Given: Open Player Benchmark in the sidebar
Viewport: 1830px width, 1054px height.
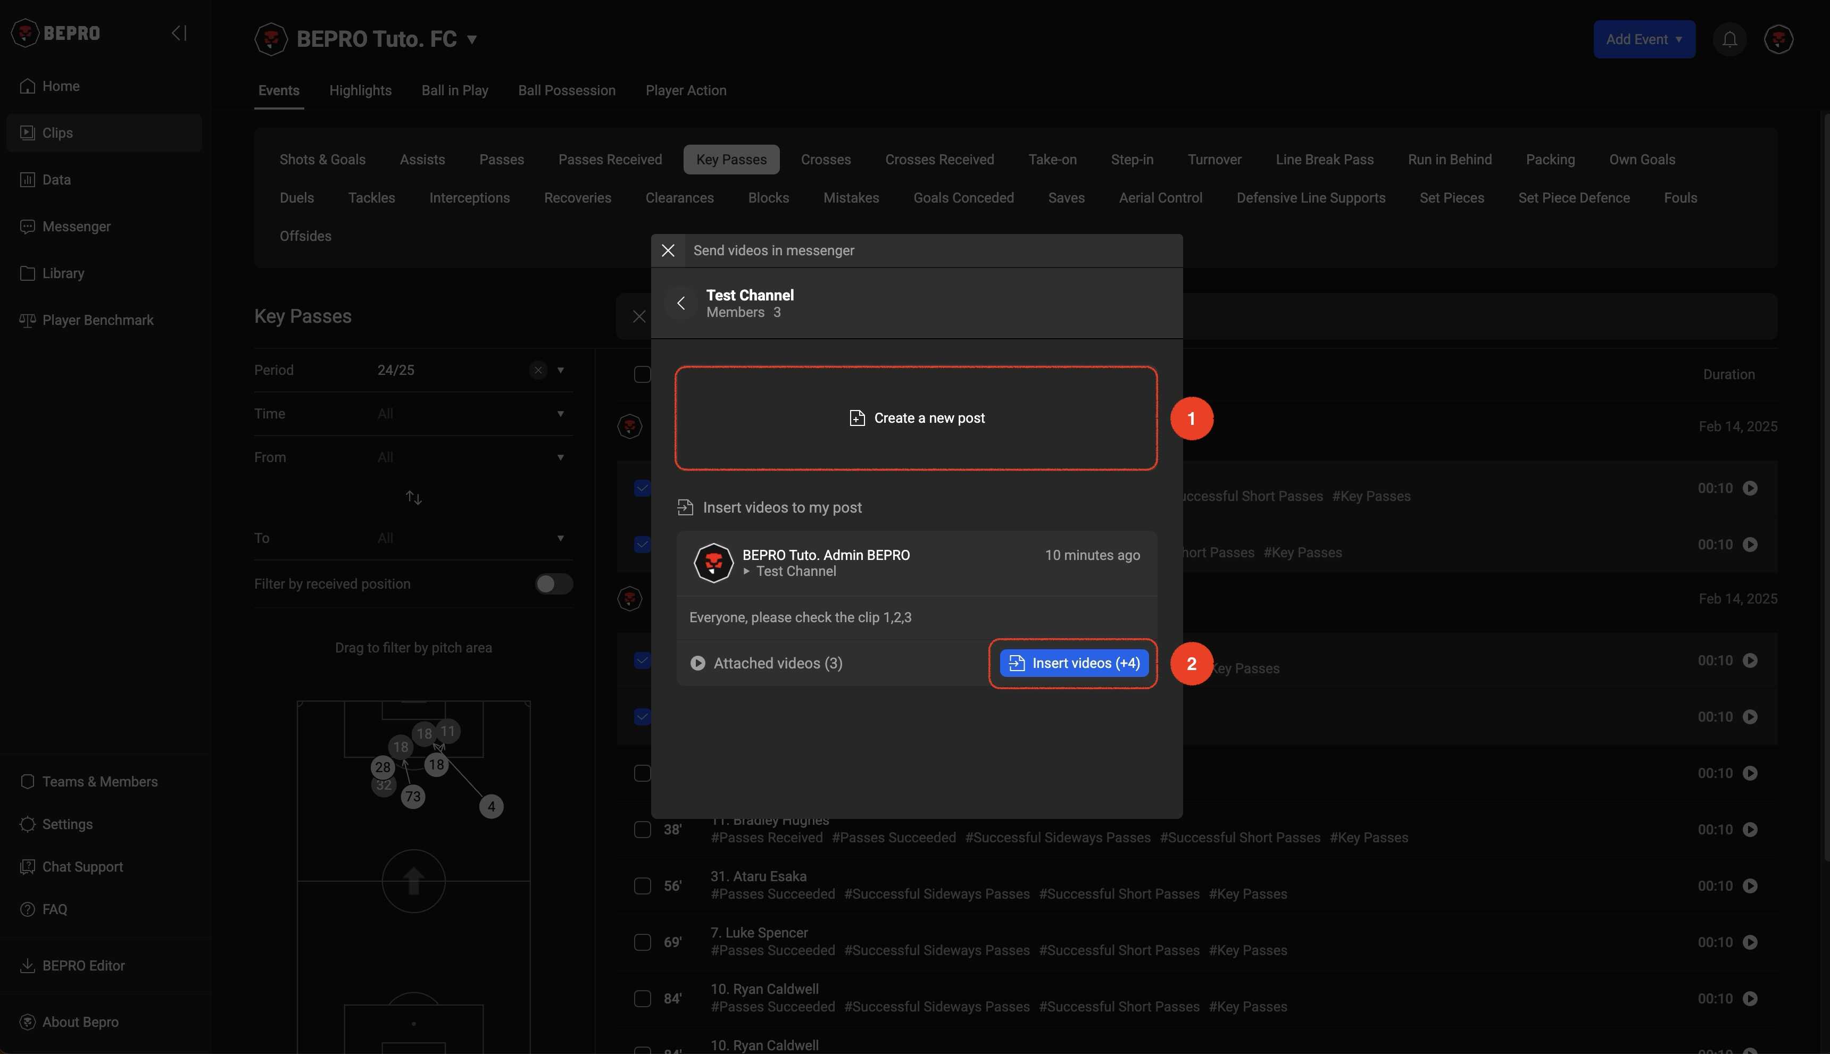Looking at the screenshot, I should 98,320.
